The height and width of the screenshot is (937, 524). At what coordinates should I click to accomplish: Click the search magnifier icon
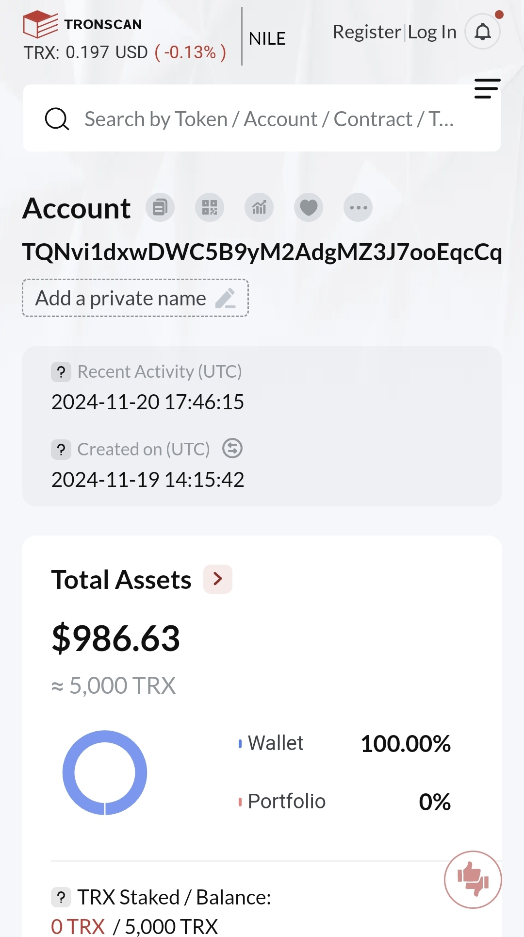click(57, 119)
